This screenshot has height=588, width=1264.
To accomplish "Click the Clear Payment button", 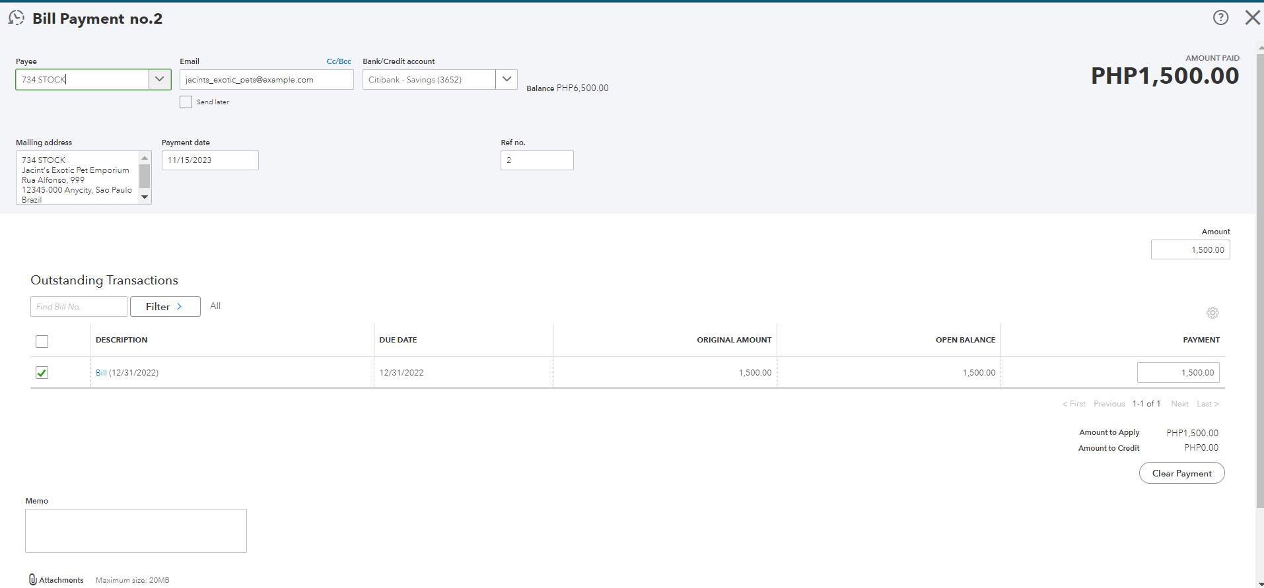I will point(1182,473).
